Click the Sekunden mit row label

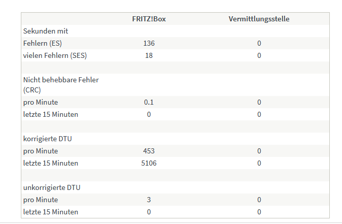pos(46,31)
